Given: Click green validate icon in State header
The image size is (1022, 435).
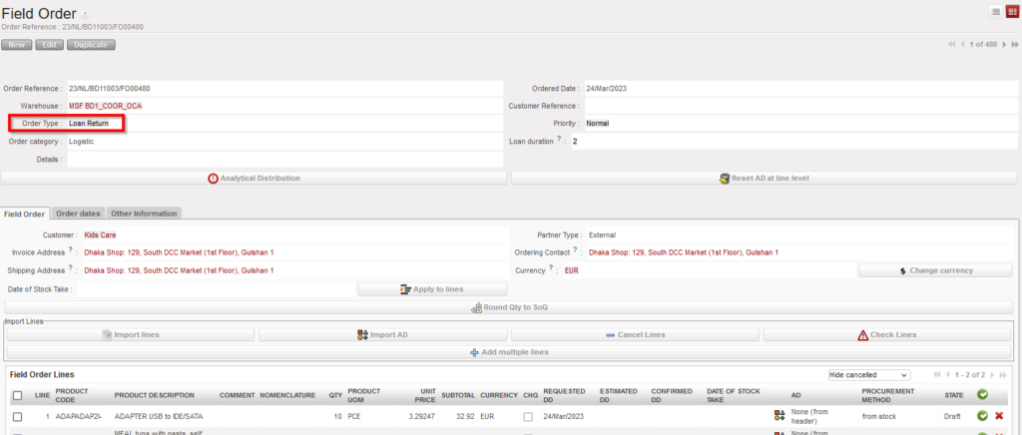Looking at the screenshot, I should tap(982, 395).
